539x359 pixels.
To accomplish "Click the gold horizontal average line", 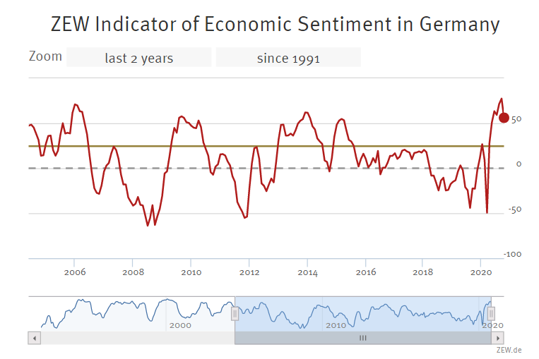I will [x=283, y=146].
